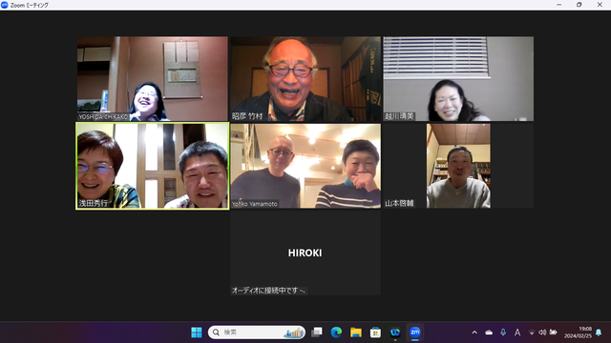Open Task View from the taskbar
Image resolution: width=611 pixels, height=343 pixels.
pyautogui.click(x=317, y=333)
